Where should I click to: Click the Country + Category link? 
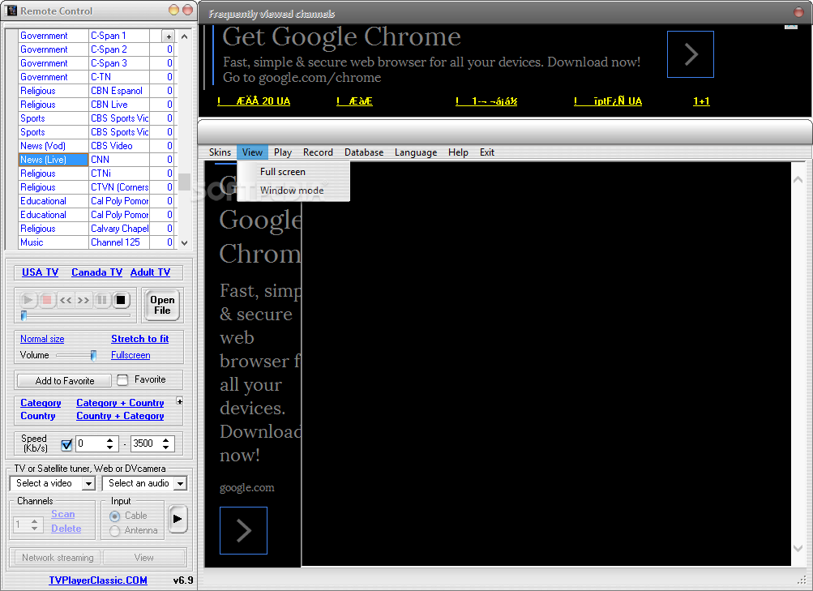[120, 416]
